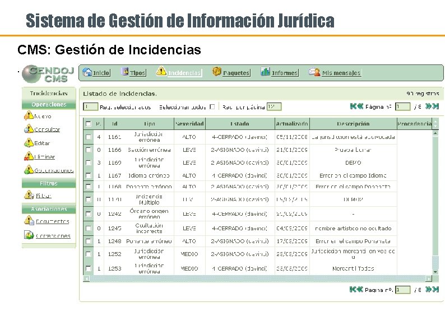The height and width of the screenshot is (316, 445).
Task: Check the row for incidence 1242
Action: pos(88,214)
